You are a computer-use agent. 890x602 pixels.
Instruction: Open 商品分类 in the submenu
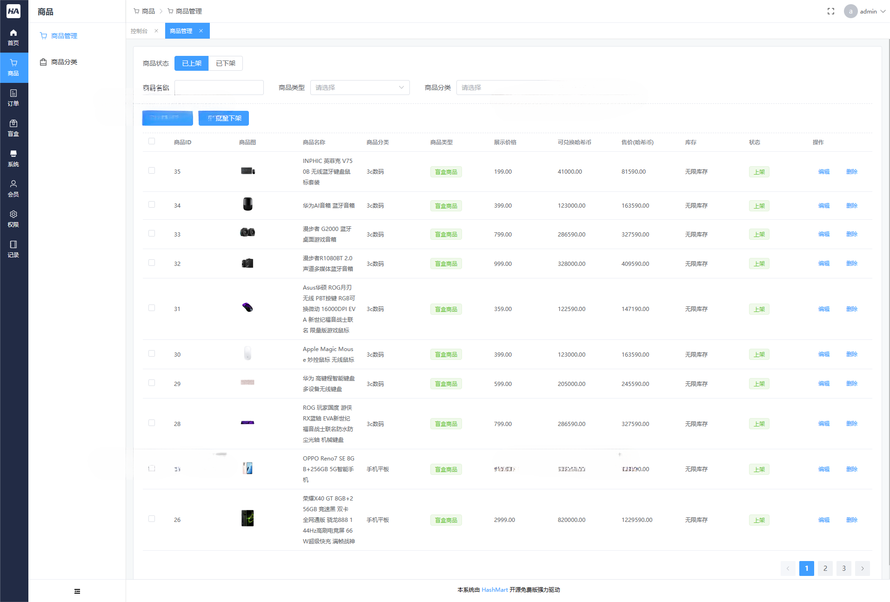(x=64, y=62)
